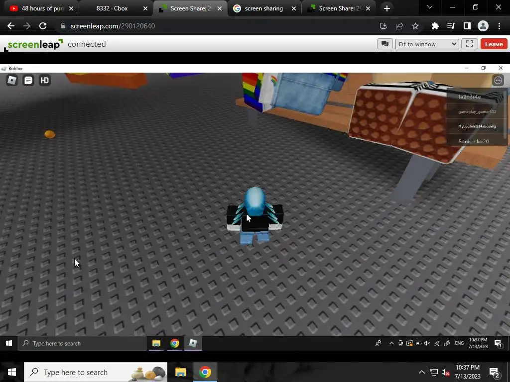Open notifications on shared screen taskbar
The width and height of the screenshot is (510, 382).
click(x=498, y=343)
